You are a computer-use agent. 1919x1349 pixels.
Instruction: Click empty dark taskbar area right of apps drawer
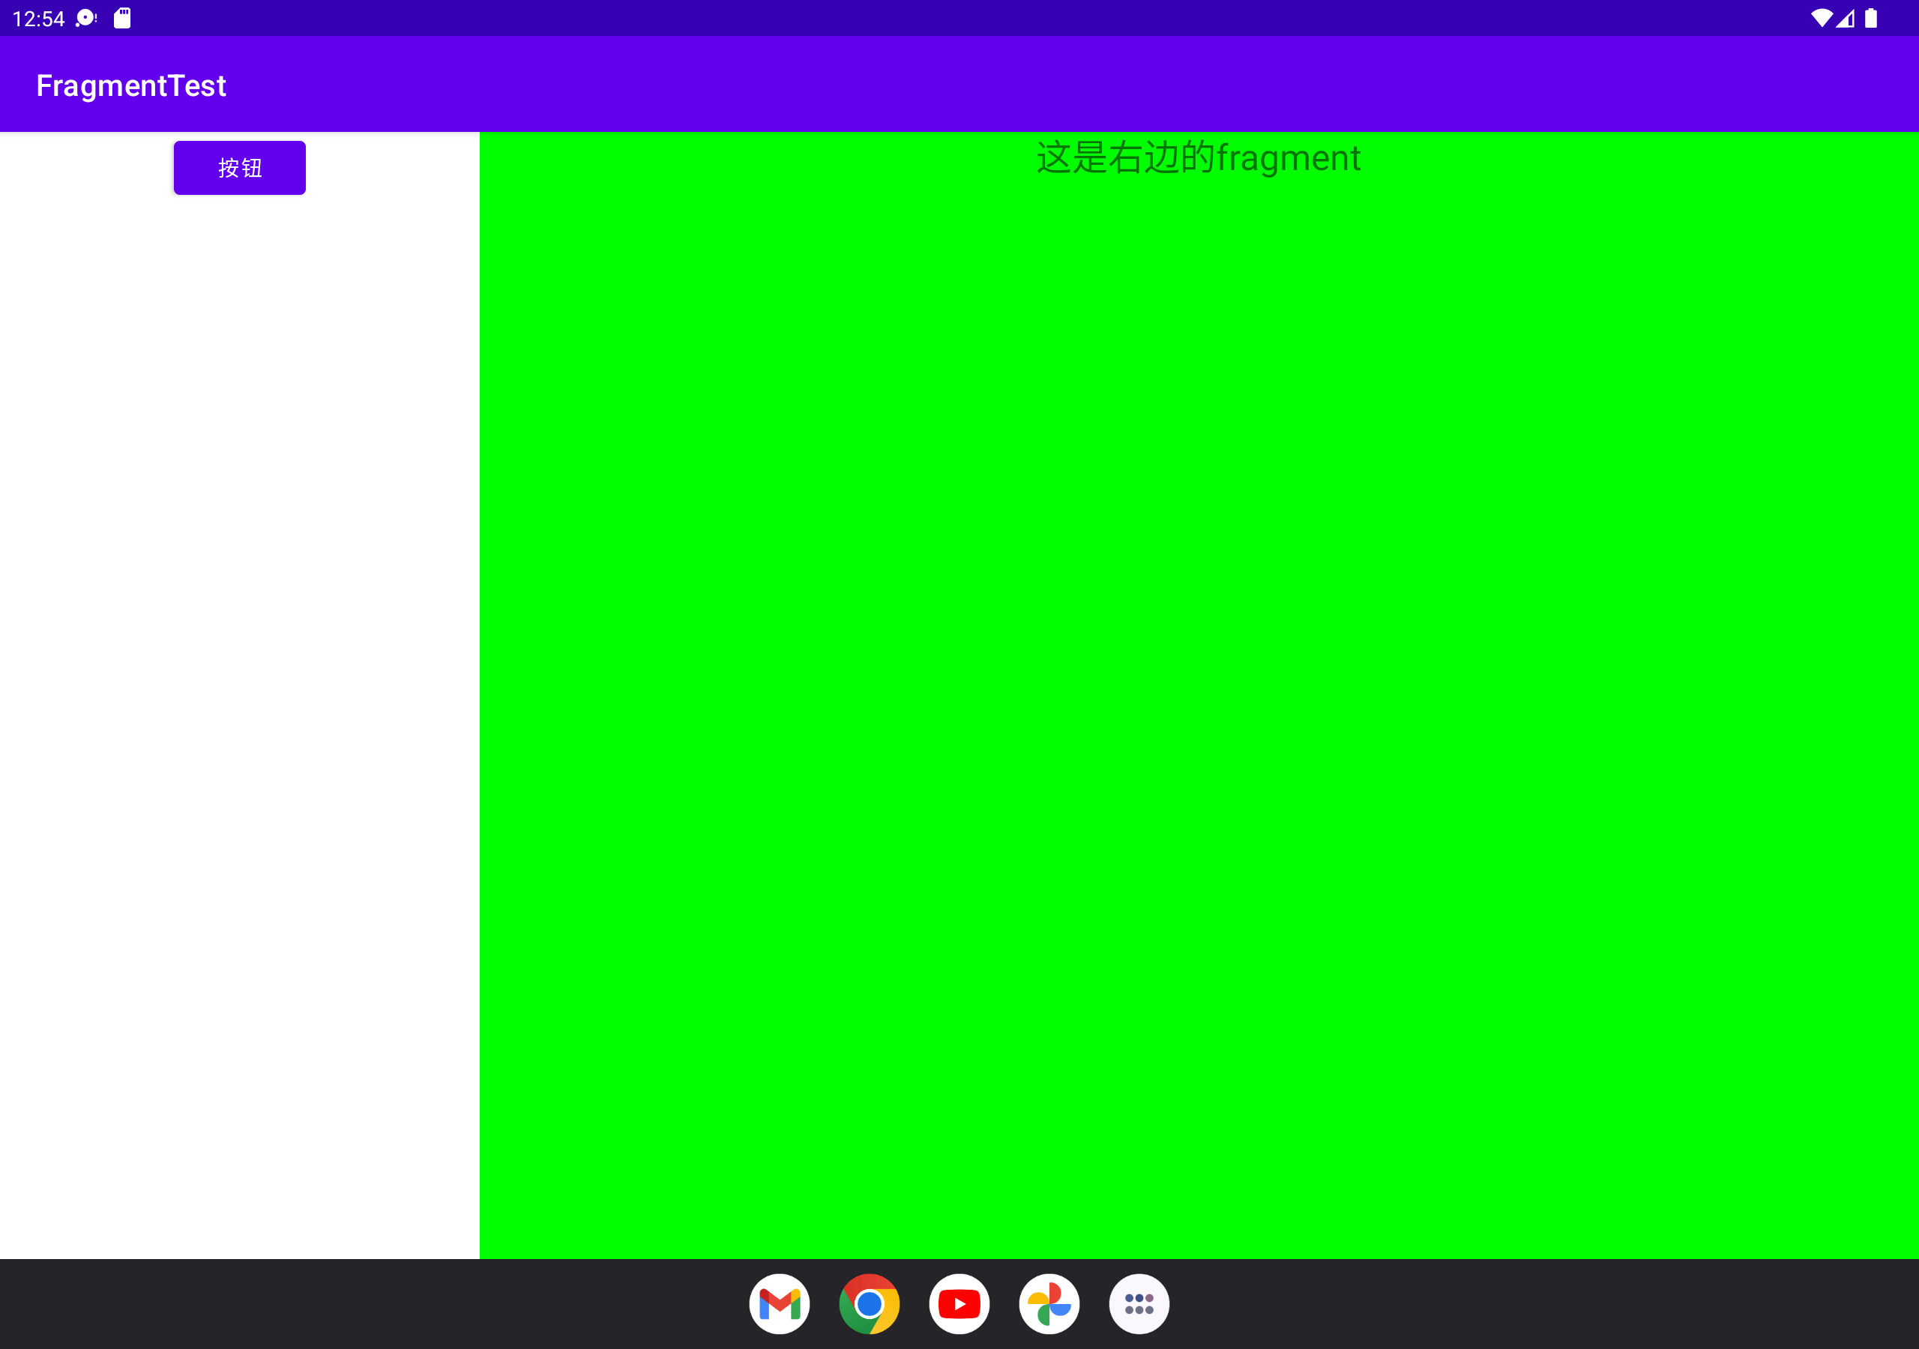click(1546, 1303)
